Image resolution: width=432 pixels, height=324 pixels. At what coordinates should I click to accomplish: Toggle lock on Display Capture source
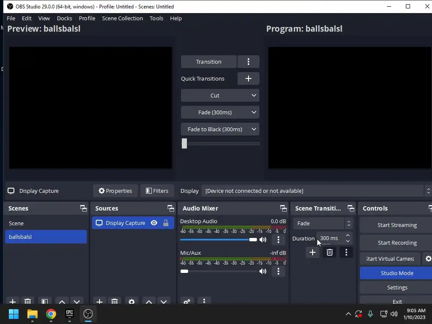[x=165, y=223]
